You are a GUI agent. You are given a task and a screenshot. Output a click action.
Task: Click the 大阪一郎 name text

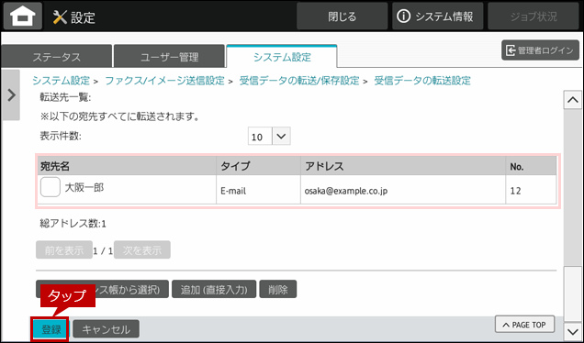tap(84, 187)
